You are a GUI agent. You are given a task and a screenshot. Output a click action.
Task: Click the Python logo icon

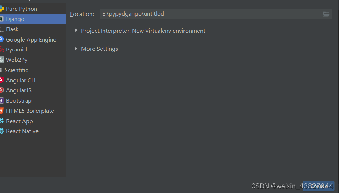click(2, 9)
